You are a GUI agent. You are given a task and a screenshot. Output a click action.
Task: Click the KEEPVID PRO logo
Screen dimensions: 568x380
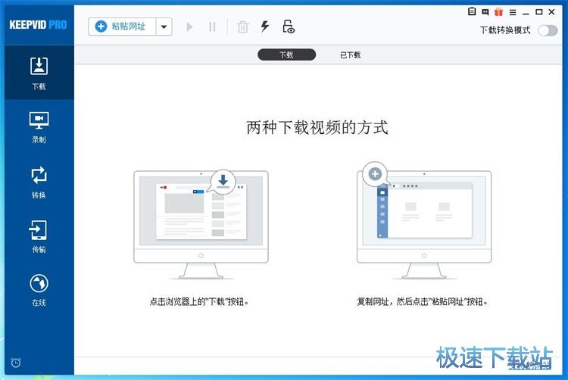point(38,24)
